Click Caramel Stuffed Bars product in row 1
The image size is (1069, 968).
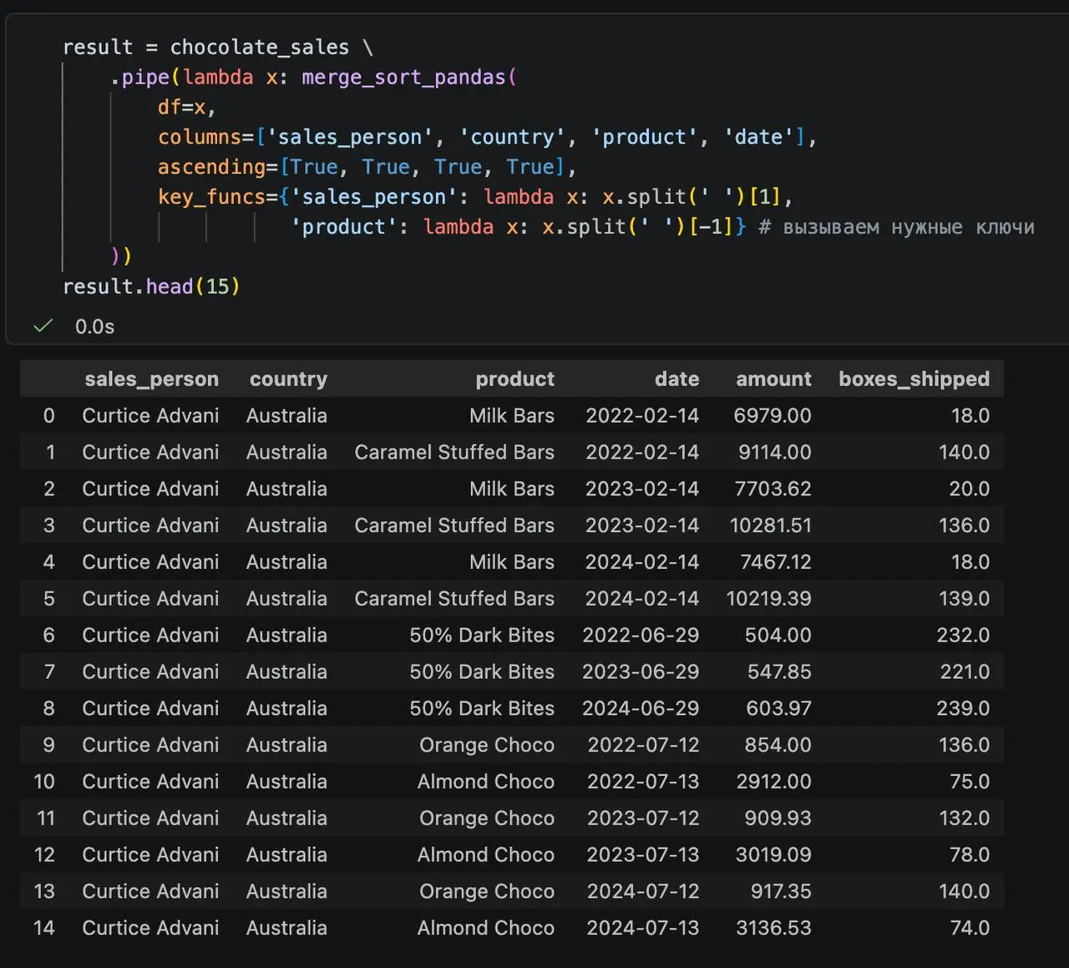(454, 452)
